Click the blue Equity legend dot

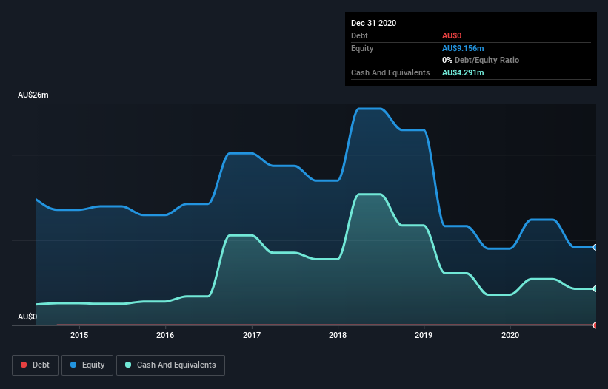(x=73, y=365)
